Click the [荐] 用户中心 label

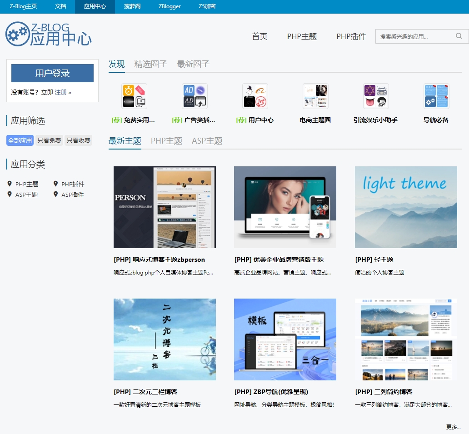click(255, 120)
